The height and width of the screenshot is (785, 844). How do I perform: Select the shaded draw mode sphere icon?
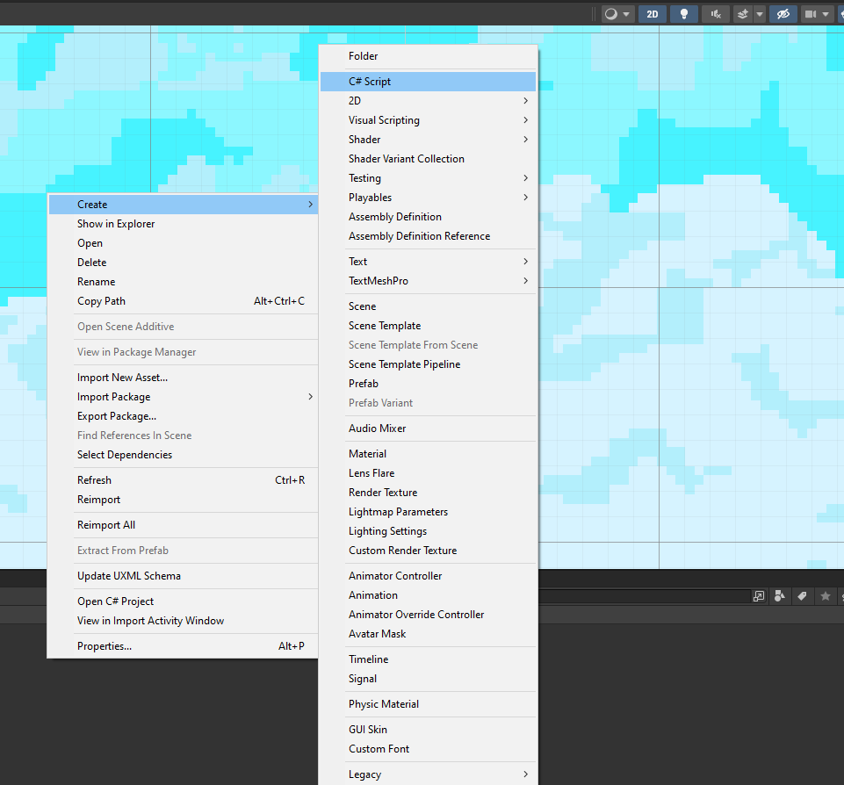[x=610, y=14]
